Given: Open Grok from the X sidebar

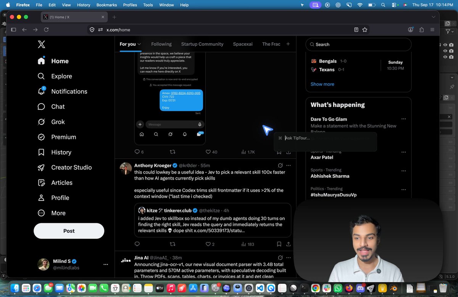Looking at the screenshot, I should (x=51, y=122).
